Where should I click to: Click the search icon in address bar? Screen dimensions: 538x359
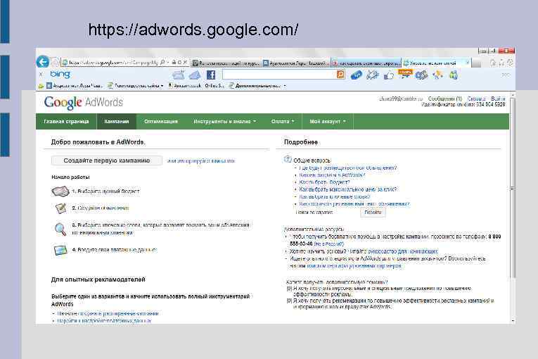coord(162,63)
